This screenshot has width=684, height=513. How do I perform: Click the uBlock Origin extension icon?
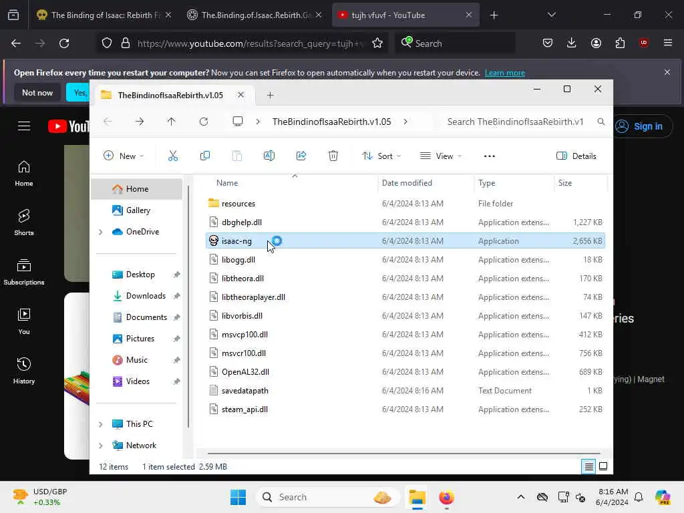[643, 43]
